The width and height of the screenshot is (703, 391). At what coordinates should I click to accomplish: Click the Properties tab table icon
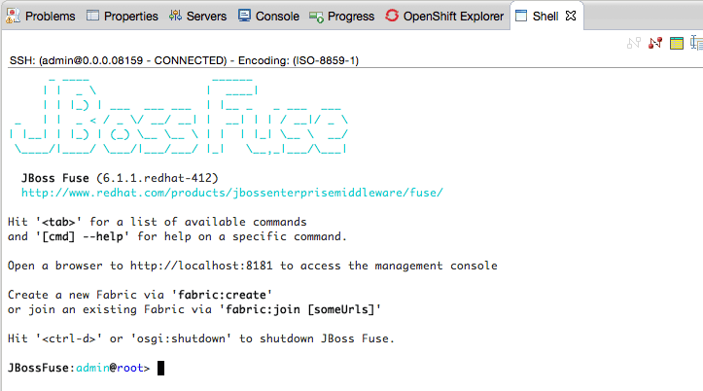click(x=92, y=16)
